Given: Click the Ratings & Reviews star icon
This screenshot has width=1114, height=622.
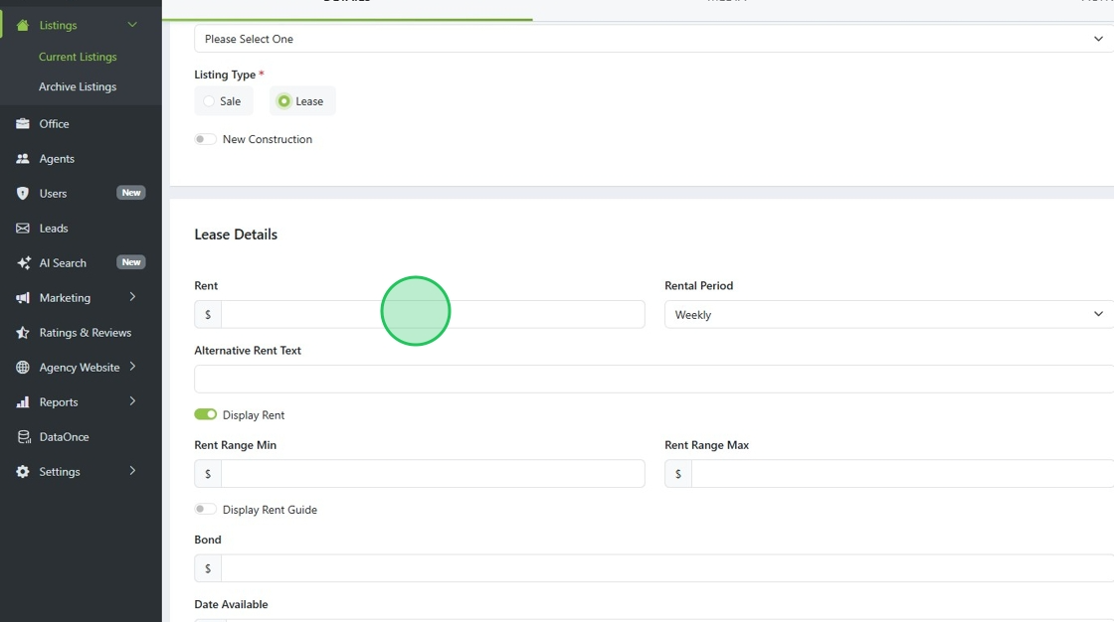Looking at the screenshot, I should pyautogui.click(x=23, y=333).
